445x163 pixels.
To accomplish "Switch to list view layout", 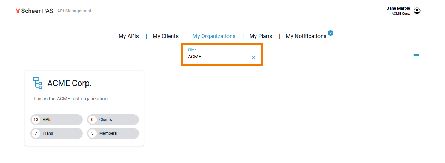I will [x=416, y=56].
